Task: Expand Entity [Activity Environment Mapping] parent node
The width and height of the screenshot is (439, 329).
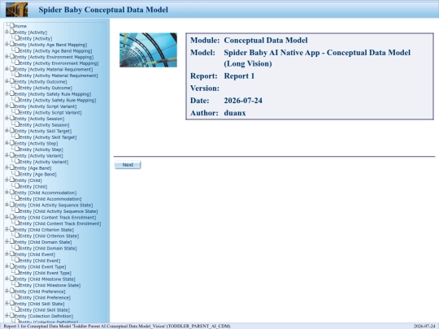Action: (x=7, y=57)
